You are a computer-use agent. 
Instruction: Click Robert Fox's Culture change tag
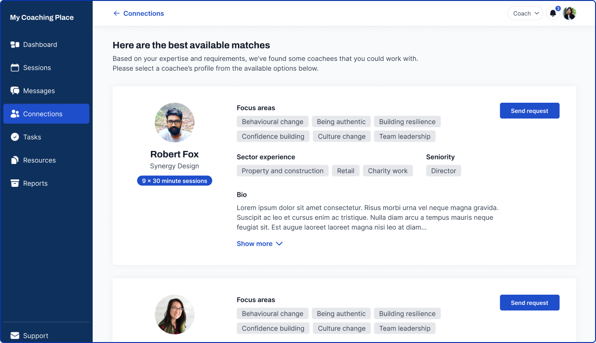click(x=342, y=136)
